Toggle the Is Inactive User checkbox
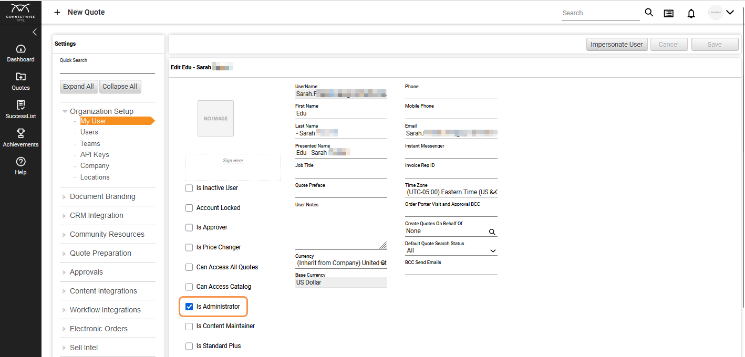Image resolution: width=745 pixels, height=357 pixels. pos(189,188)
